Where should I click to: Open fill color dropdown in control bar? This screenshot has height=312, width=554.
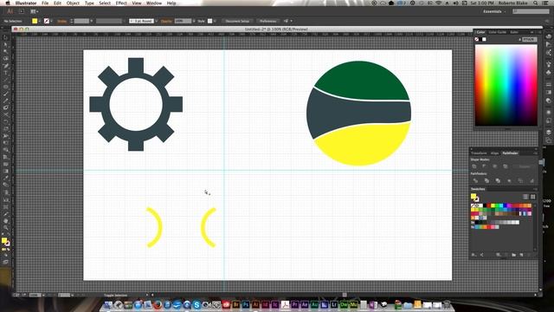tap(39, 21)
